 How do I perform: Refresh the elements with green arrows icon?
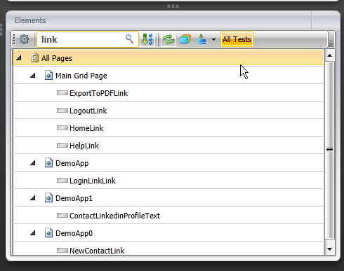[168, 39]
